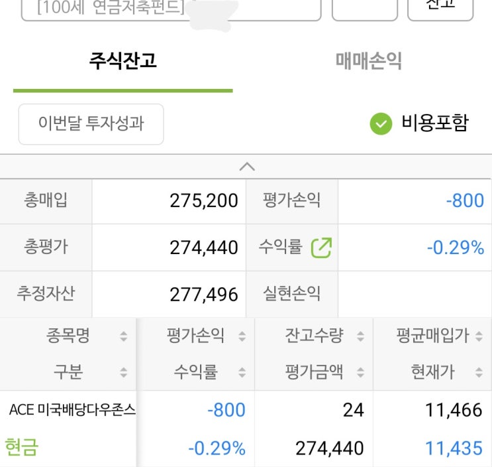Click the empty field beside account selector
The height and width of the screenshot is (467, 492).
[364, 9]
